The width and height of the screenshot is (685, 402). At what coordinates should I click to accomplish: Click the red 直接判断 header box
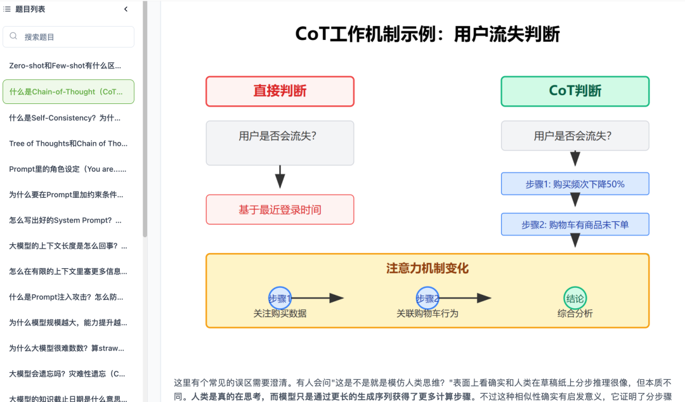click(280, 91)
